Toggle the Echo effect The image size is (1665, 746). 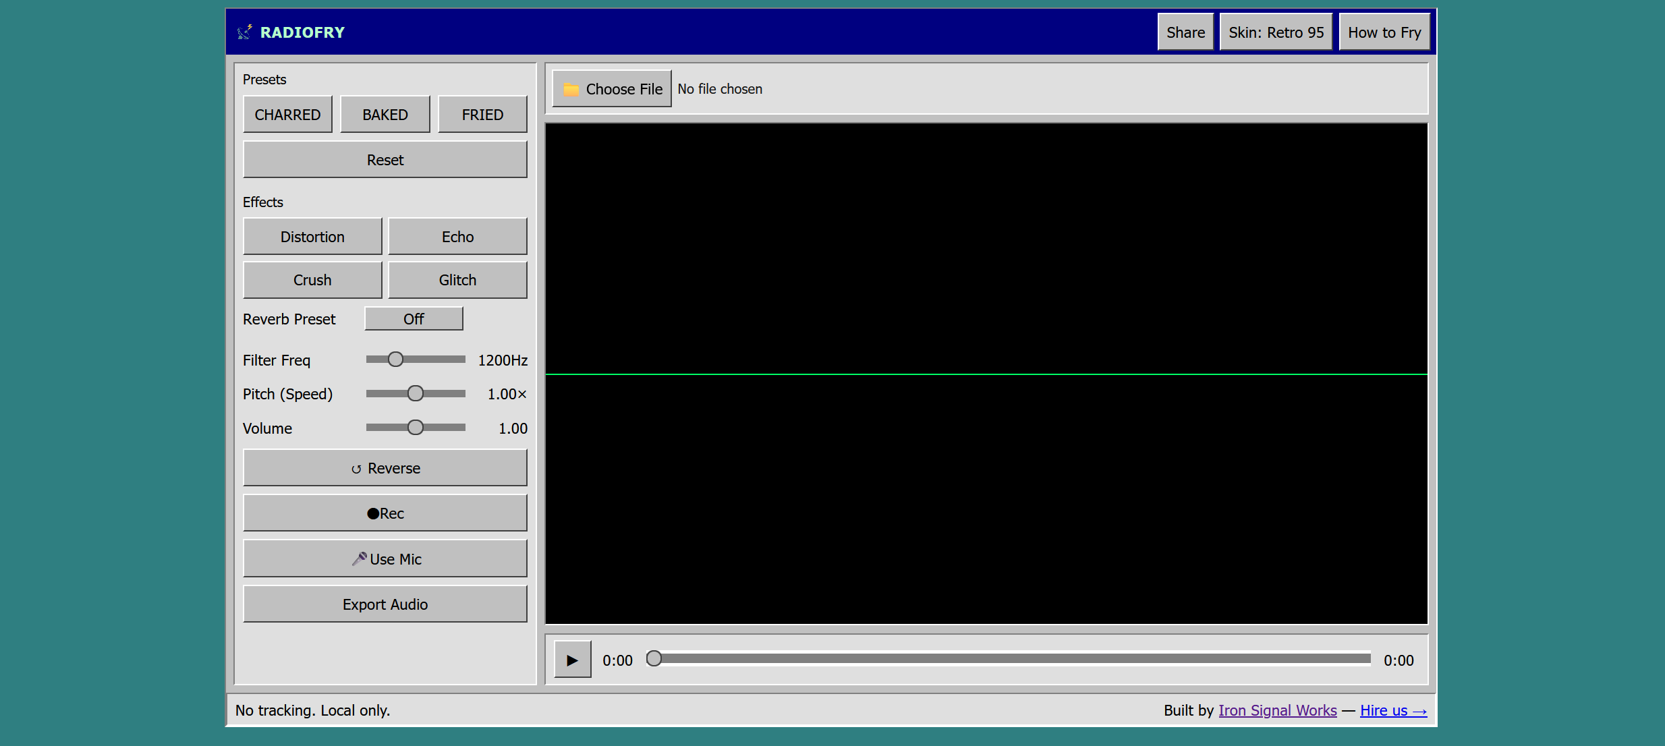coord(457,237)
